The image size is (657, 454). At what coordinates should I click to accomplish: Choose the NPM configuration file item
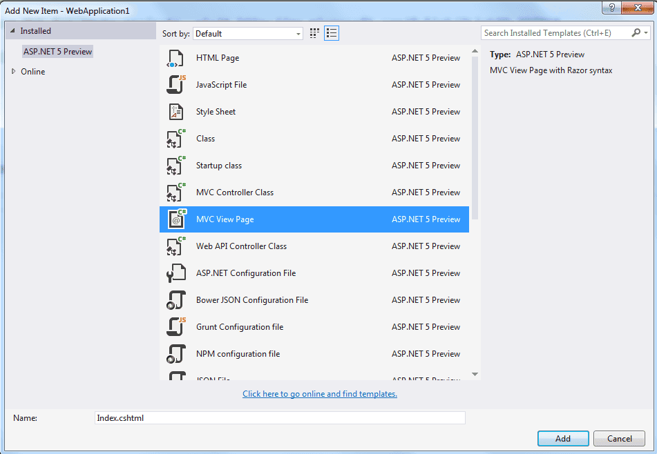[x=238, y=354]
